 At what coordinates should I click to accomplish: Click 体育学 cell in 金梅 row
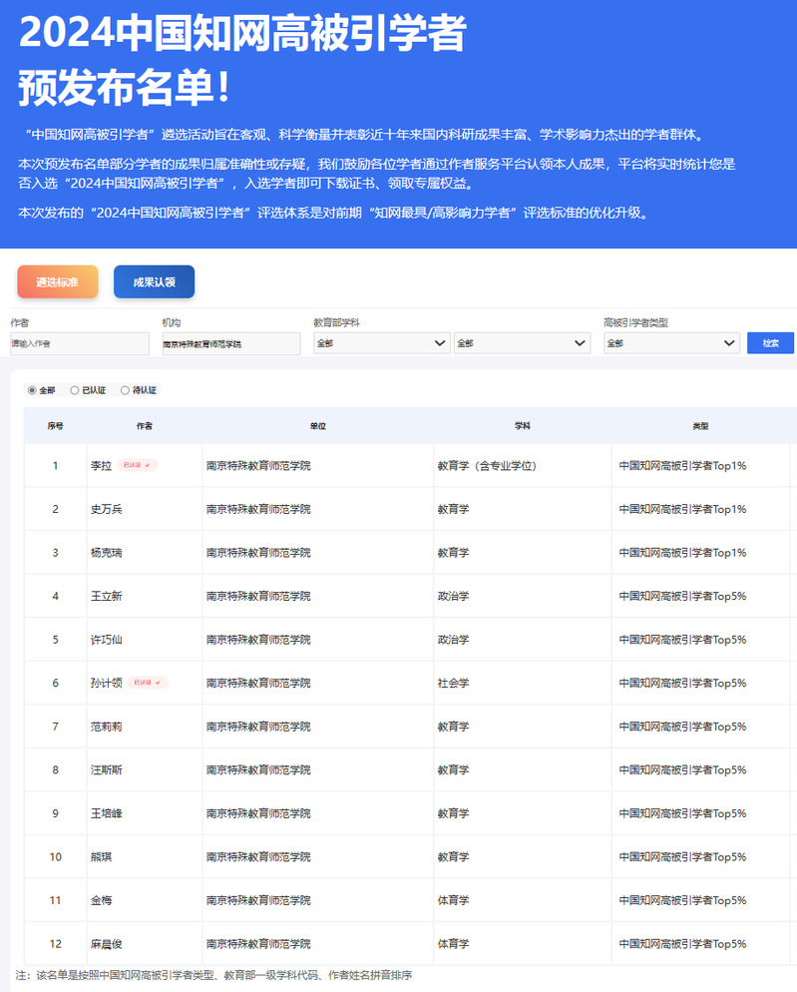[454, 900]
